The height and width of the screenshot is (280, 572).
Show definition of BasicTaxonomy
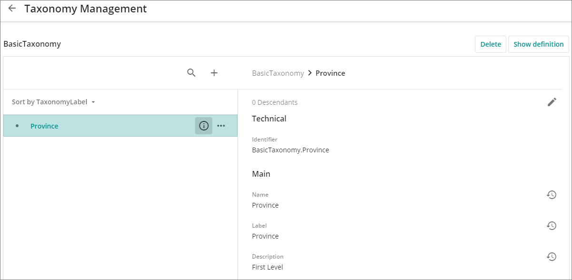pyautogui.click(x=539, y=44)
